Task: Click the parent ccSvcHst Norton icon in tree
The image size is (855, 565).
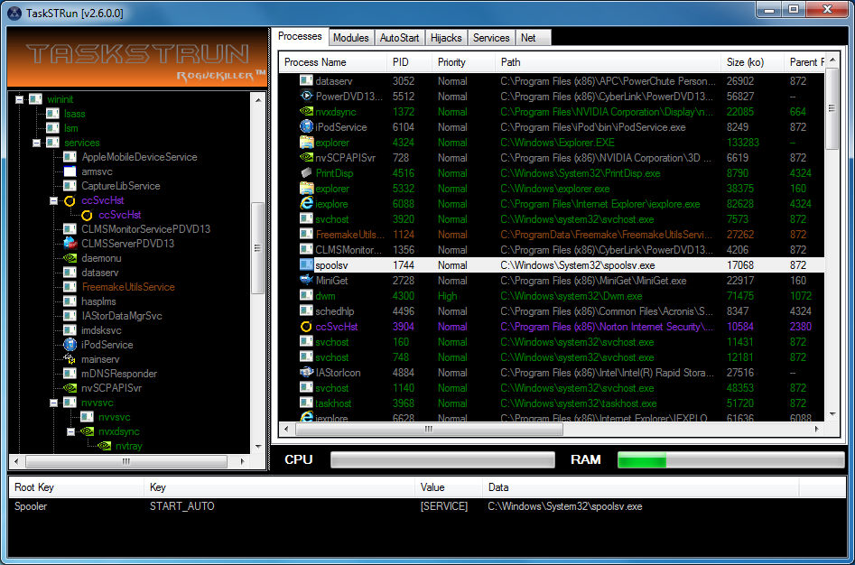Action: tap(70, 200)
